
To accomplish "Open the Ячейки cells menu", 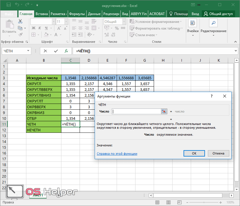I will (x=193, y=28).
